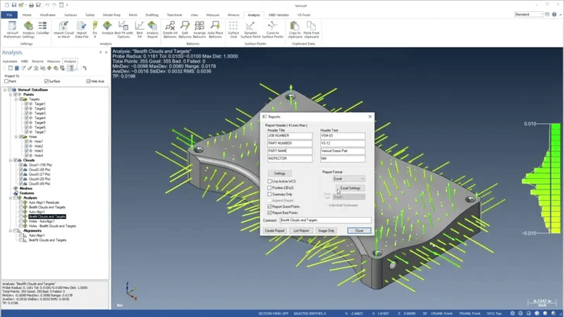Collapse the Clouds tree node
Image resolution: width=564 pixels, height=317 pixels.
pos(11,160)
